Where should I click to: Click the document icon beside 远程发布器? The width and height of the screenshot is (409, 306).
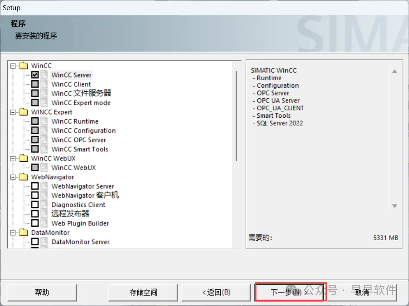[x=44, y=214]
